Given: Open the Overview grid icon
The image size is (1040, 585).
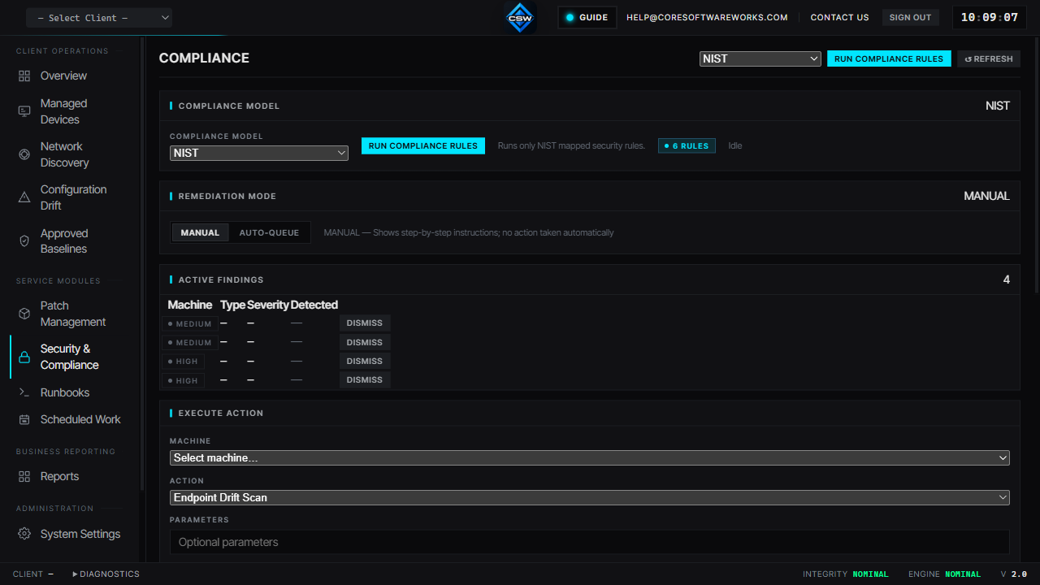Looking at the screenshot, I should [24, 76].
